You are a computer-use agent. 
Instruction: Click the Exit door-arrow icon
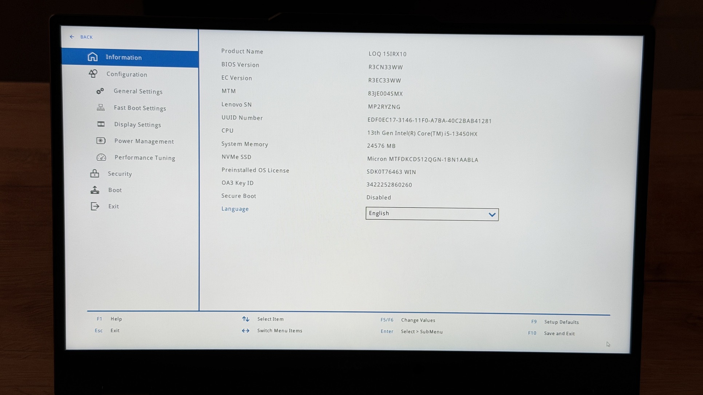[95, 206]
